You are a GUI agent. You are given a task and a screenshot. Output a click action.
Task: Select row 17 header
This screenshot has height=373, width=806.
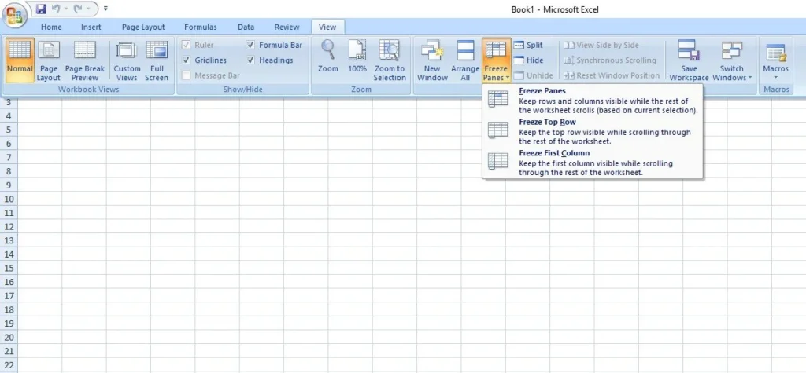[8, 296]
